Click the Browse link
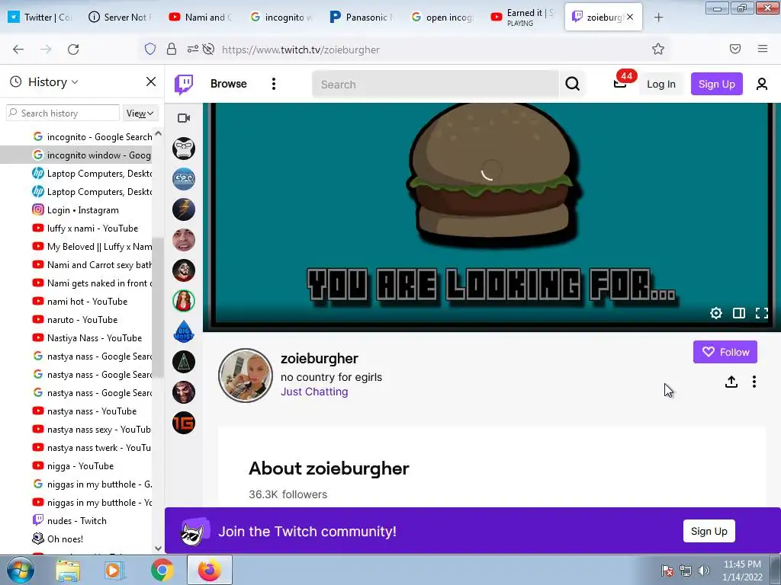This screenshot has width=781, height=585. click(x=229, y=84)
